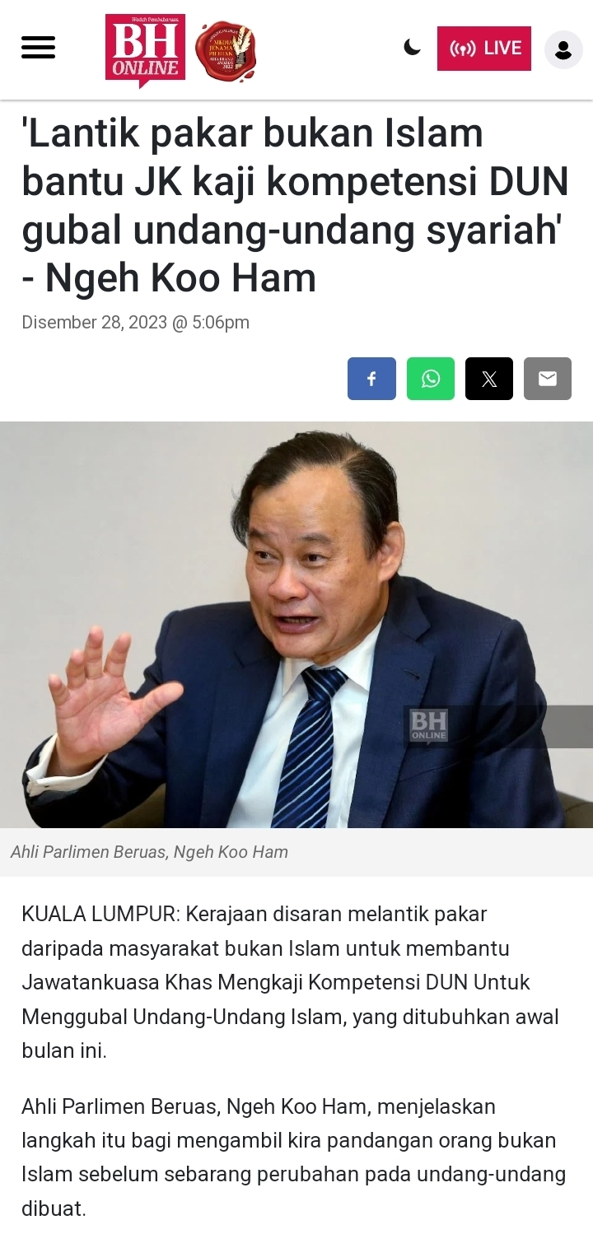Screen dimensions: 593x1234
Task: Share article on X
Action: pyautogui.click(x=489, y=379)
